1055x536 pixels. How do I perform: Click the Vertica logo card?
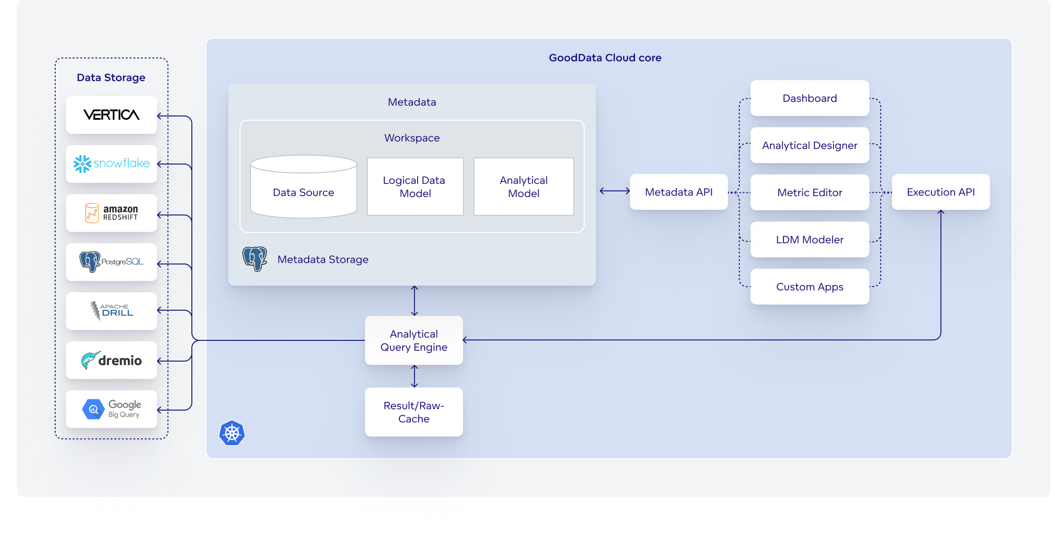[111, 115]
